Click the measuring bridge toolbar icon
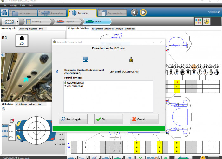The height and width of the screenshot is (159, 222). (x=9, y=22)
